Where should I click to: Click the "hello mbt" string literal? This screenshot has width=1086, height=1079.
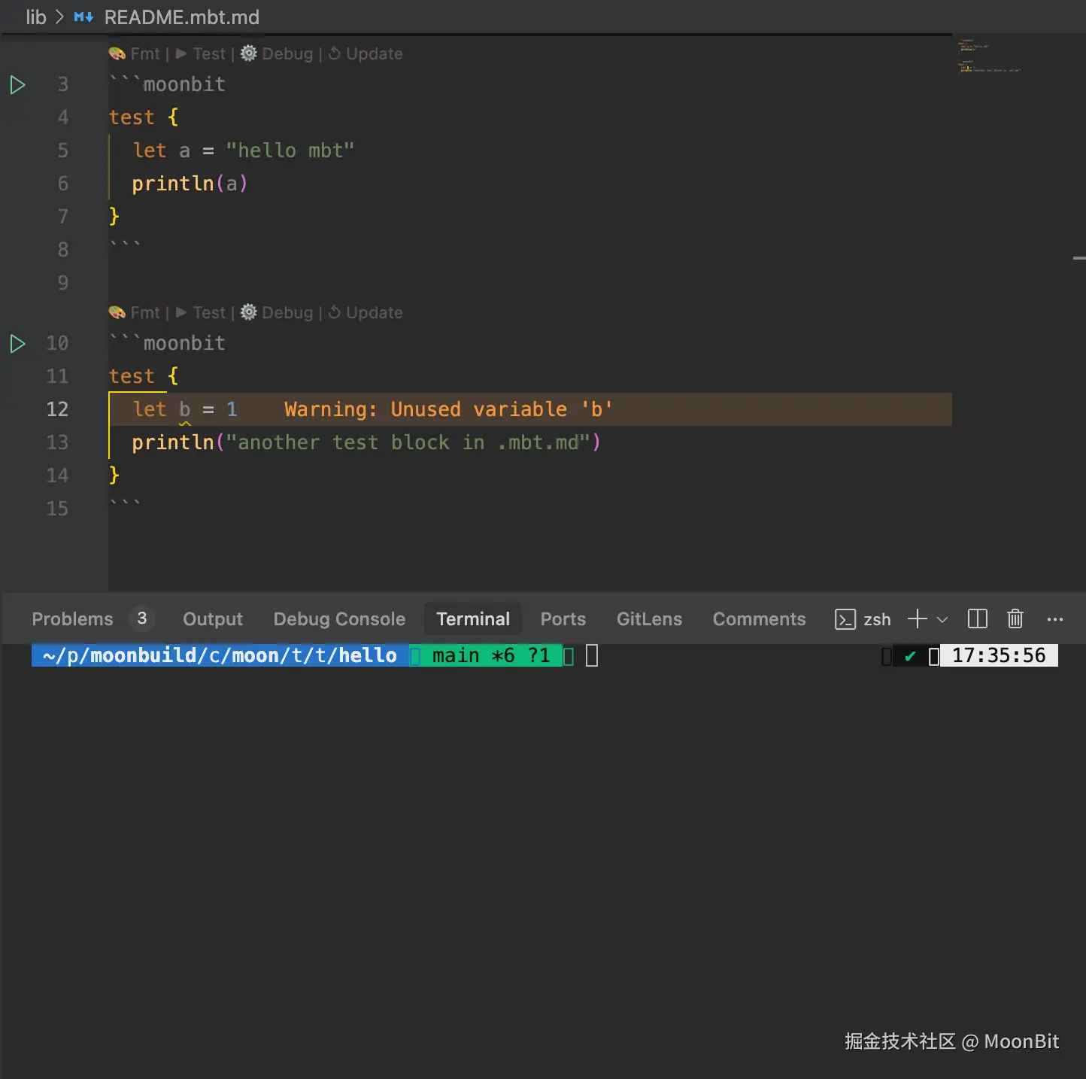[290, 150]
